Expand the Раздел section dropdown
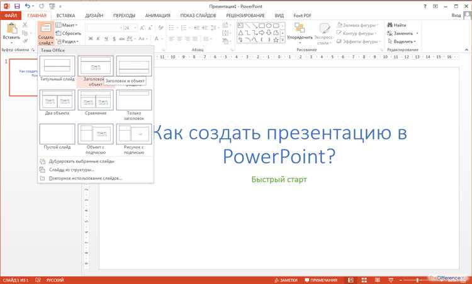 tap(67, 41)
